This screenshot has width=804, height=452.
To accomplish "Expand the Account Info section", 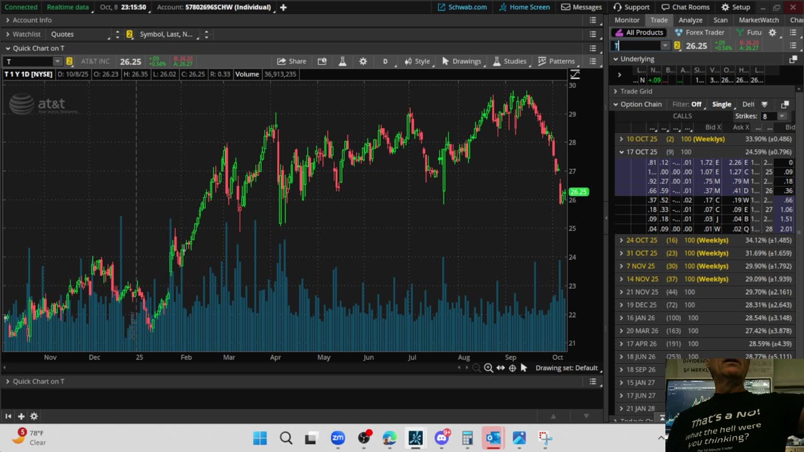I will click(8, 20).
